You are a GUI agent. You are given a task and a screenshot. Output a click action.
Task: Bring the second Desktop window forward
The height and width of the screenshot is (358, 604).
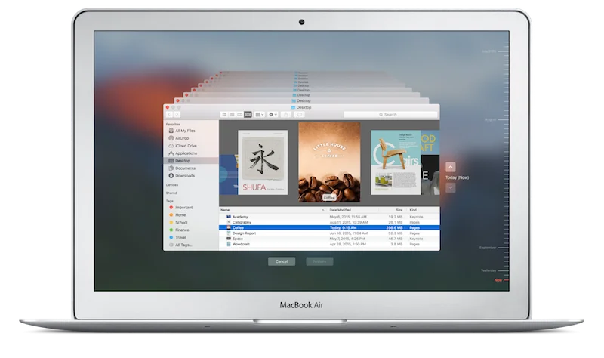pos(301,100)
